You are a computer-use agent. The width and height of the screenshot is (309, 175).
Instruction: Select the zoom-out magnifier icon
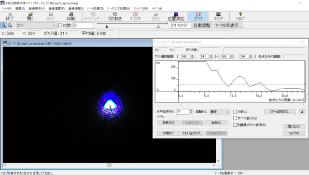tap(10, 25)
